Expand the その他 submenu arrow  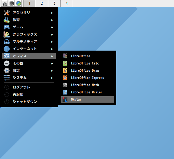pyautogui.click(x=52, y=64)
